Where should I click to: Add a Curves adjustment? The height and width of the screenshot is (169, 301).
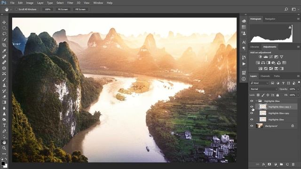pos(271,57)
